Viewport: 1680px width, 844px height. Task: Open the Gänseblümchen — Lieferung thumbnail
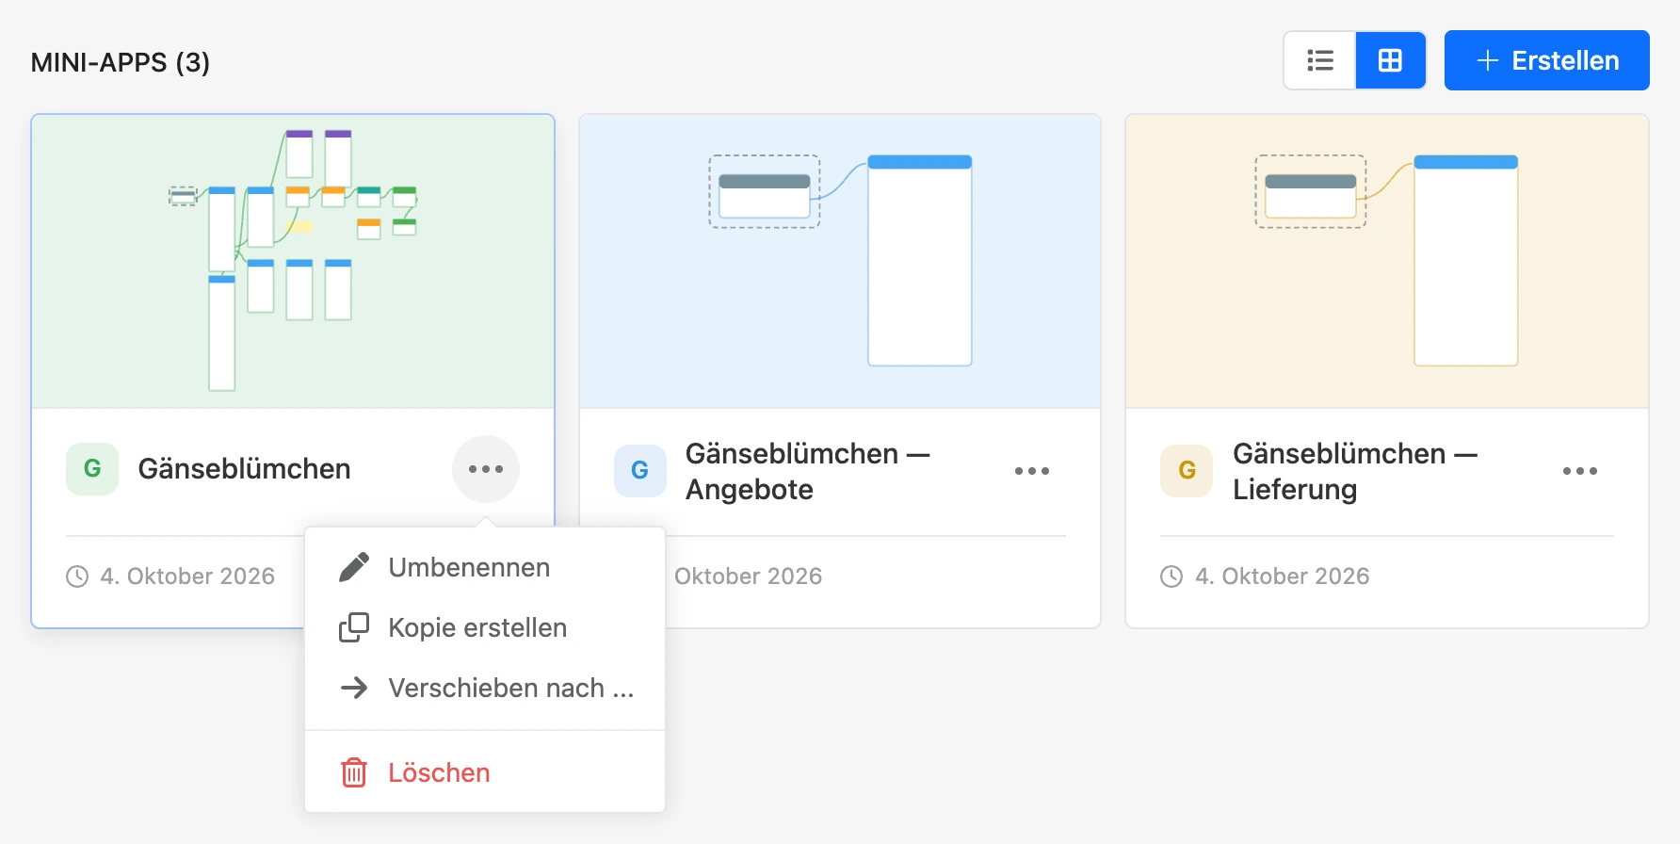tap(1387, 262)
